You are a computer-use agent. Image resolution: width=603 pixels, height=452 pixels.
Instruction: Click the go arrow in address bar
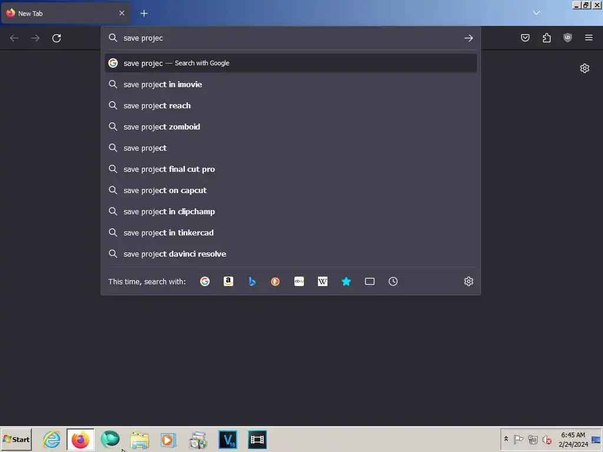tap(468, 38)
